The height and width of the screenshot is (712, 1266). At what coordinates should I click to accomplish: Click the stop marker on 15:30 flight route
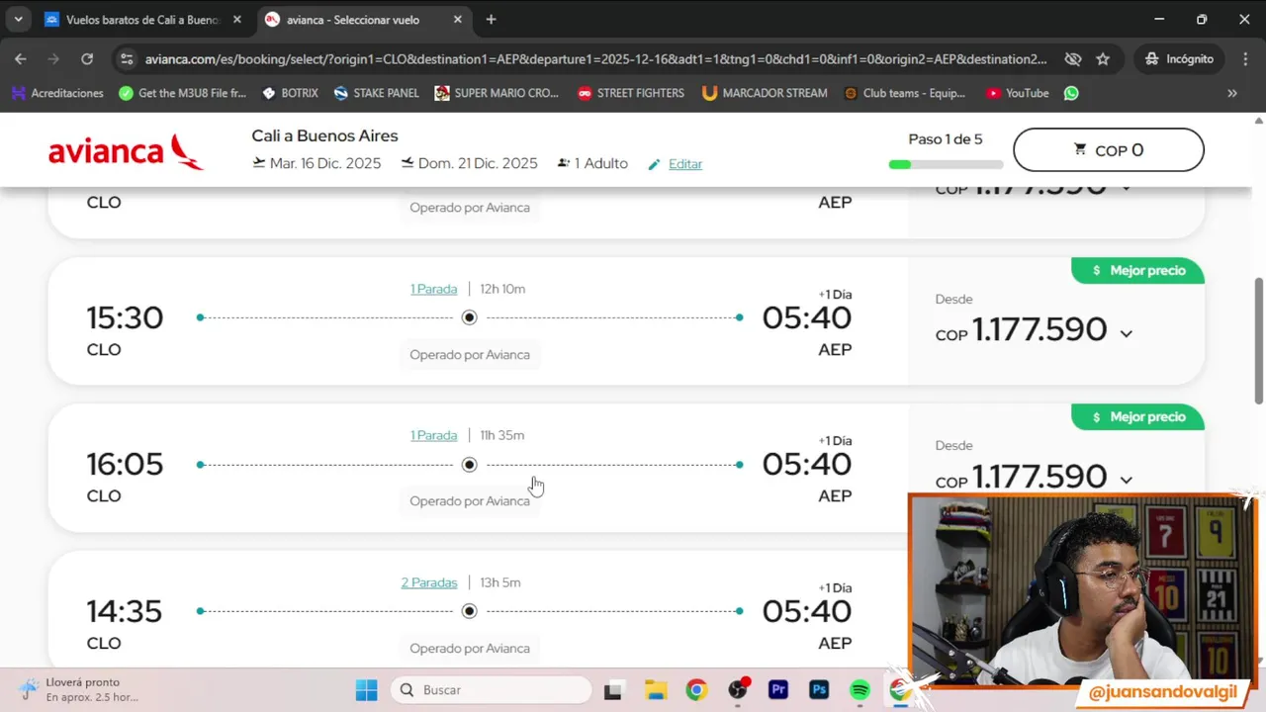click(x=469, y=317)
